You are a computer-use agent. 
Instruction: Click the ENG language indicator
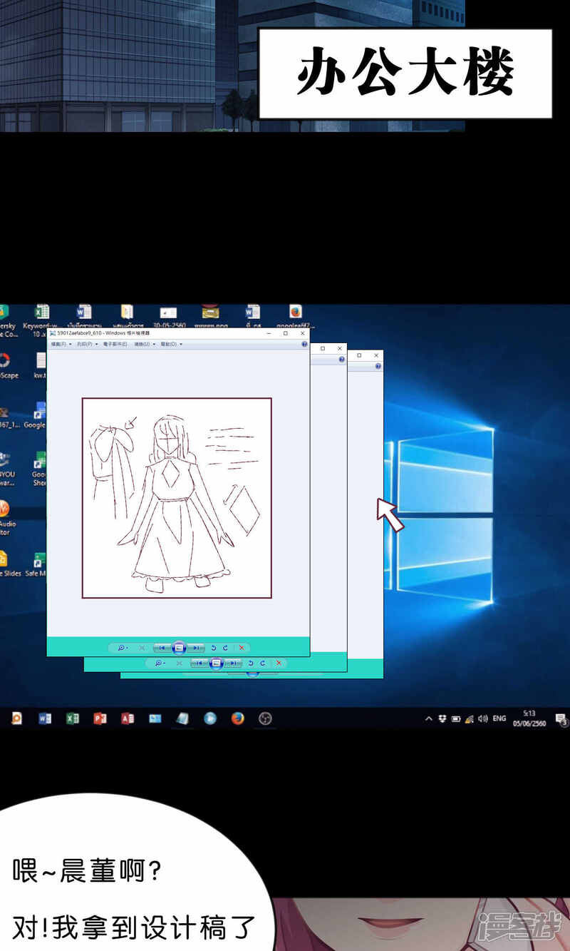[x=499, y=719]
